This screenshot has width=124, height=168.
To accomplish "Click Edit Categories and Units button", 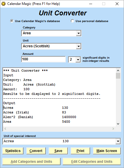I will click(x=92, y=161).
